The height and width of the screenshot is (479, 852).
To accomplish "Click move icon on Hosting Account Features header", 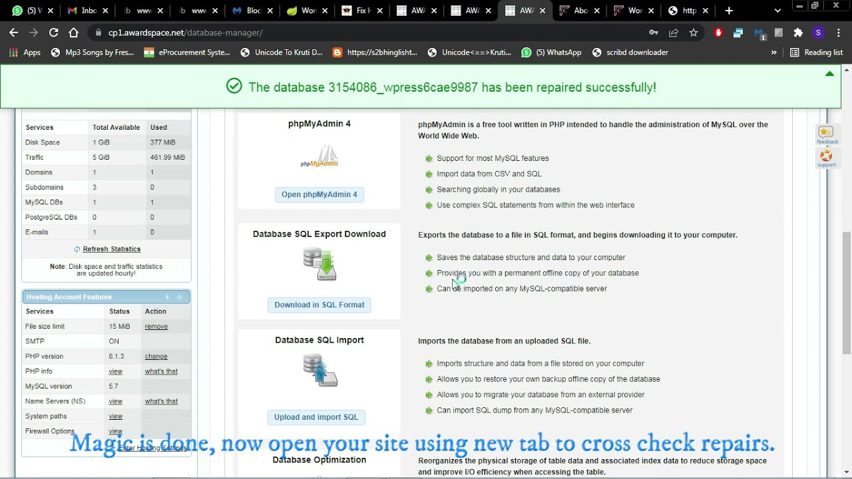I will [179, 297].
